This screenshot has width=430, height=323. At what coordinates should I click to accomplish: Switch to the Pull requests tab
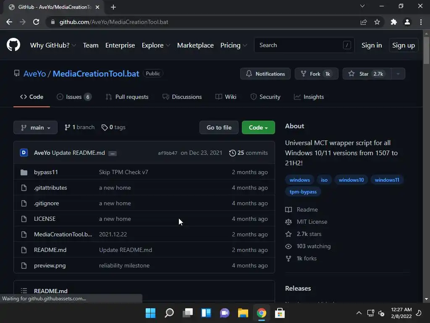127,97
